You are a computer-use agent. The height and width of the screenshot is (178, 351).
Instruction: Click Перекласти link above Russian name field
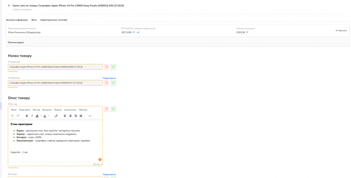coord(109,78)
